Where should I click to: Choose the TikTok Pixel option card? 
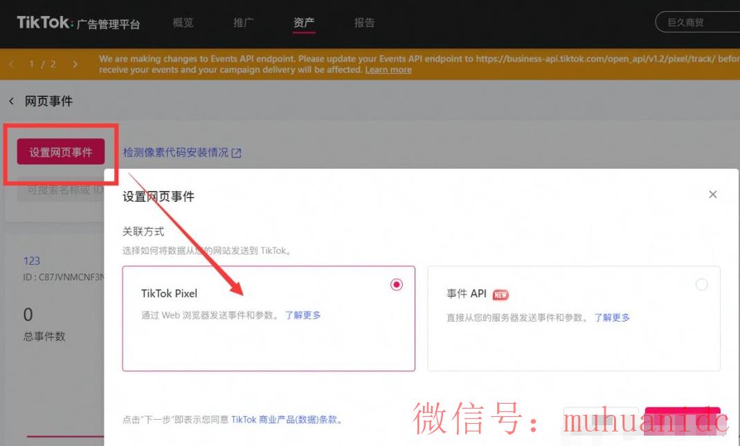coord(269,319)
